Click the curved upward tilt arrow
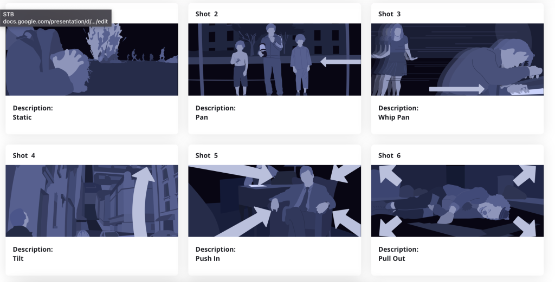The image size is (555, 282). (x=143, y=201)
